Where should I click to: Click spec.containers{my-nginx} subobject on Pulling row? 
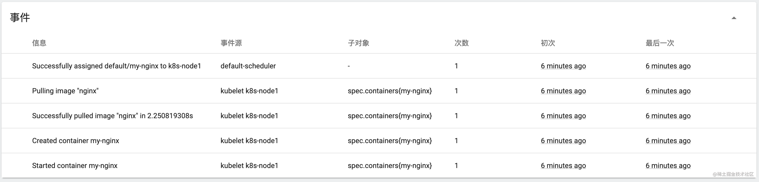tap(390, 91)
